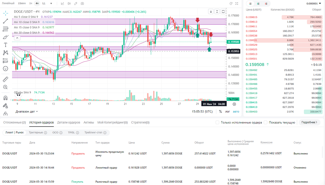
Task: Switch to the Активы tab
Action: tap(89, 122)
